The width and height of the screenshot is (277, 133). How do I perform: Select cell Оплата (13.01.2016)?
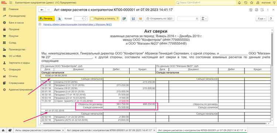coord(78,82)
